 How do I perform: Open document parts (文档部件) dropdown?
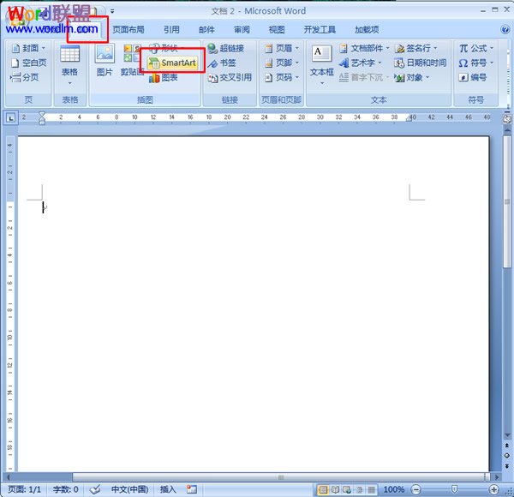(364, 48)
